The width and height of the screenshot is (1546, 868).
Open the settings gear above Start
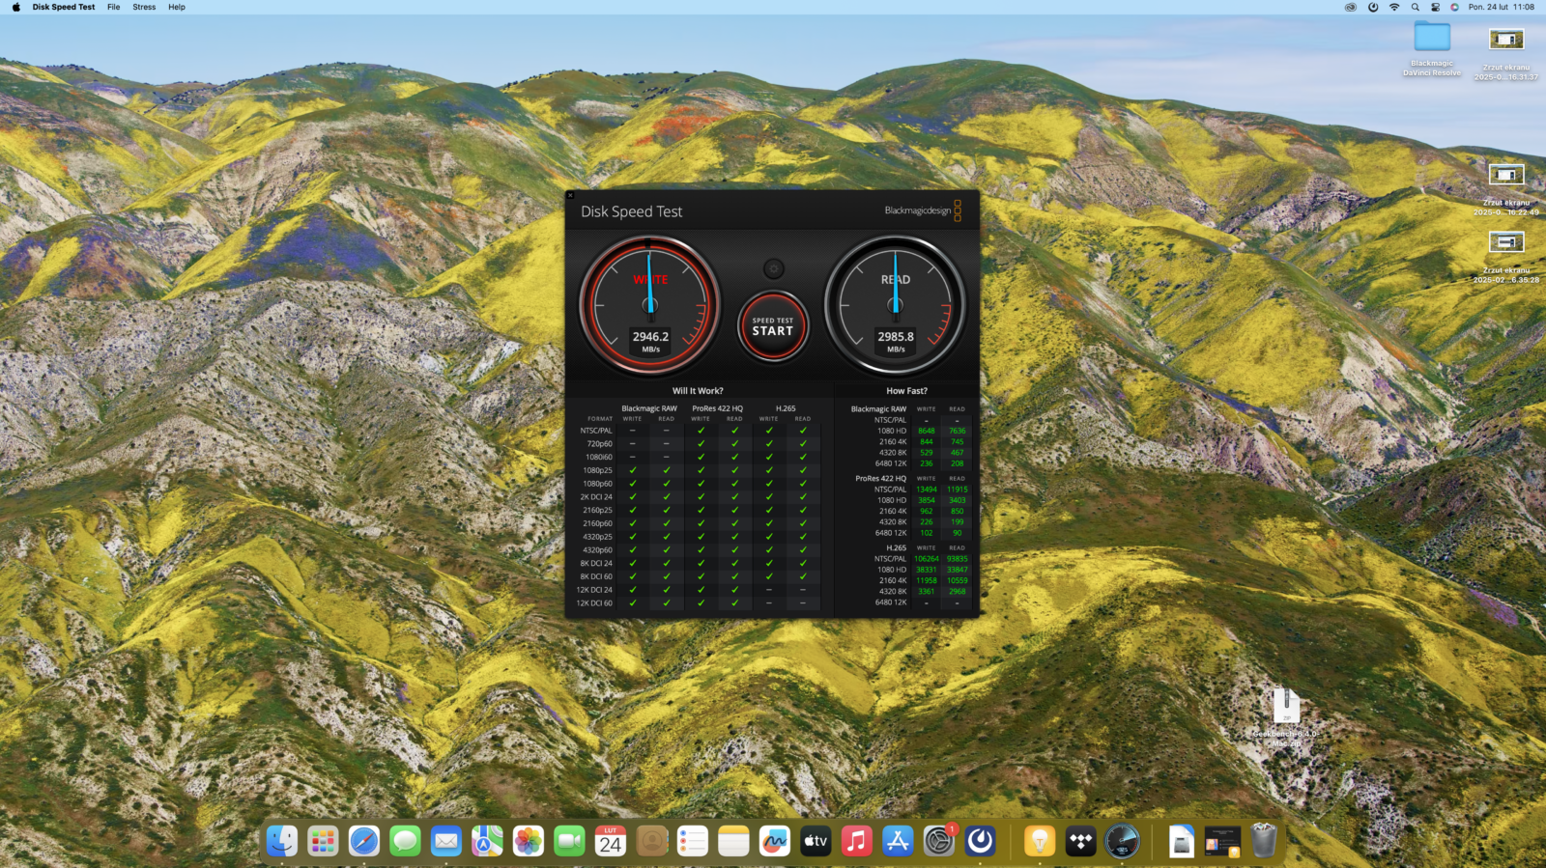pyautogui.click(x=773, y=268)
